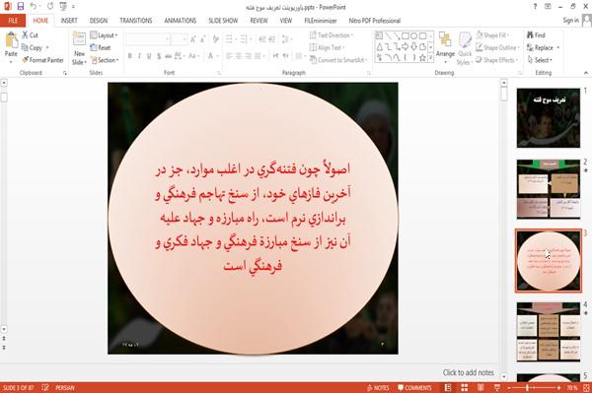Clear all formatting icon
The height and width of the screenshot is (393, 592).
tap(215, 38)
